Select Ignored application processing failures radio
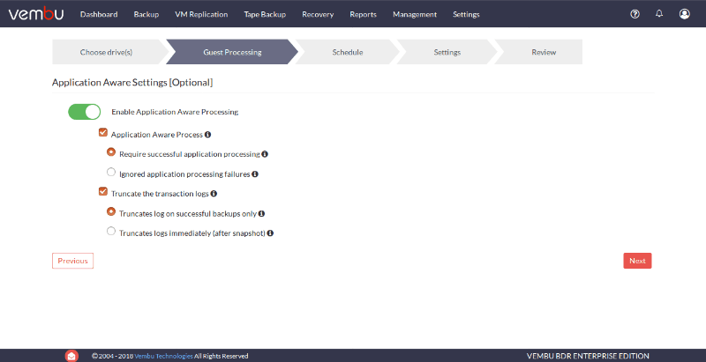706x362 pixels. coord(111,172)
